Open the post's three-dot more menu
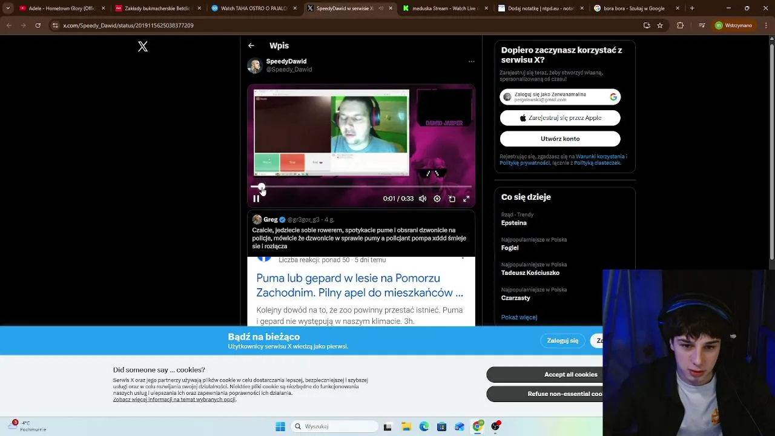The image size is (775, 436). [x=471, y=61]
